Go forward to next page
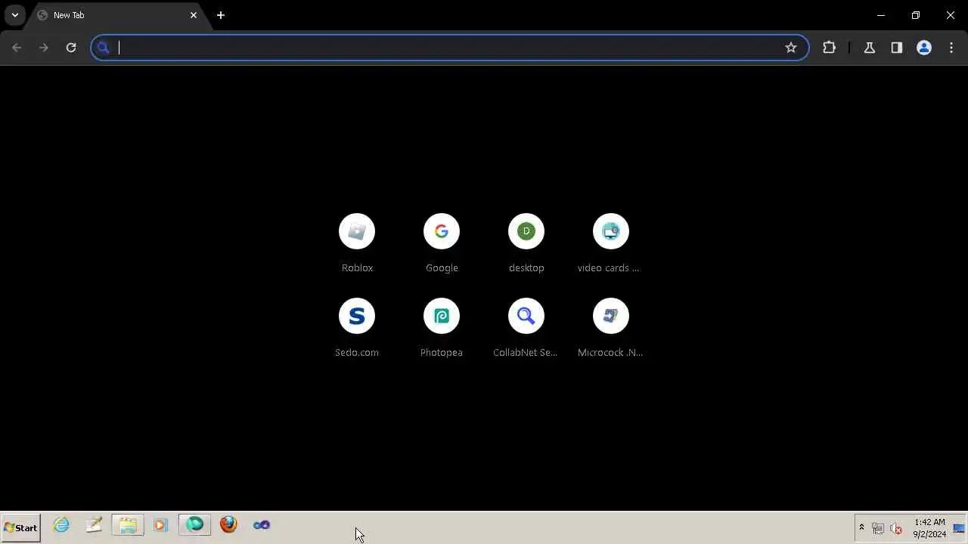968x544 pixels. (x=44, y=48)
